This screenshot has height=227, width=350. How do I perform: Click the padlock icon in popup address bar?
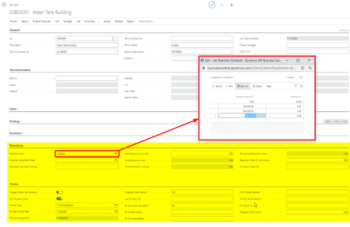point(204,68)
